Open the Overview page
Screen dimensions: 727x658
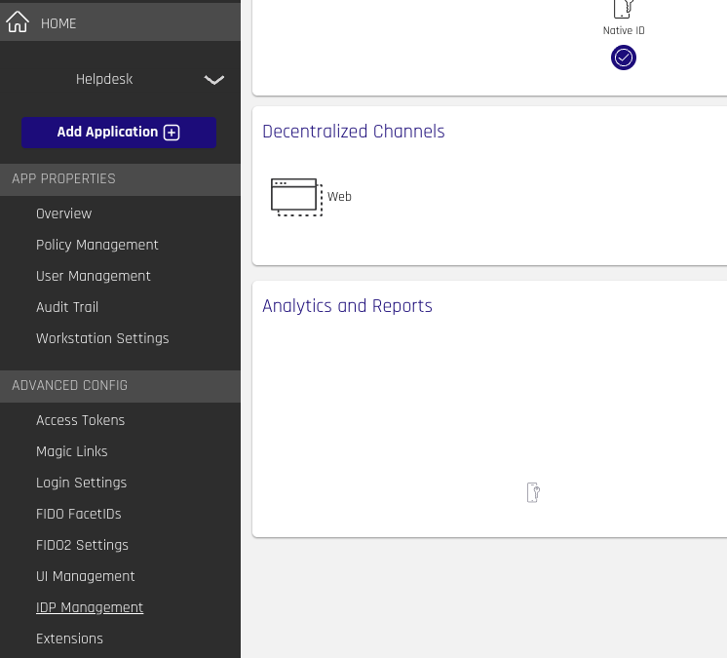pos(64,213)
